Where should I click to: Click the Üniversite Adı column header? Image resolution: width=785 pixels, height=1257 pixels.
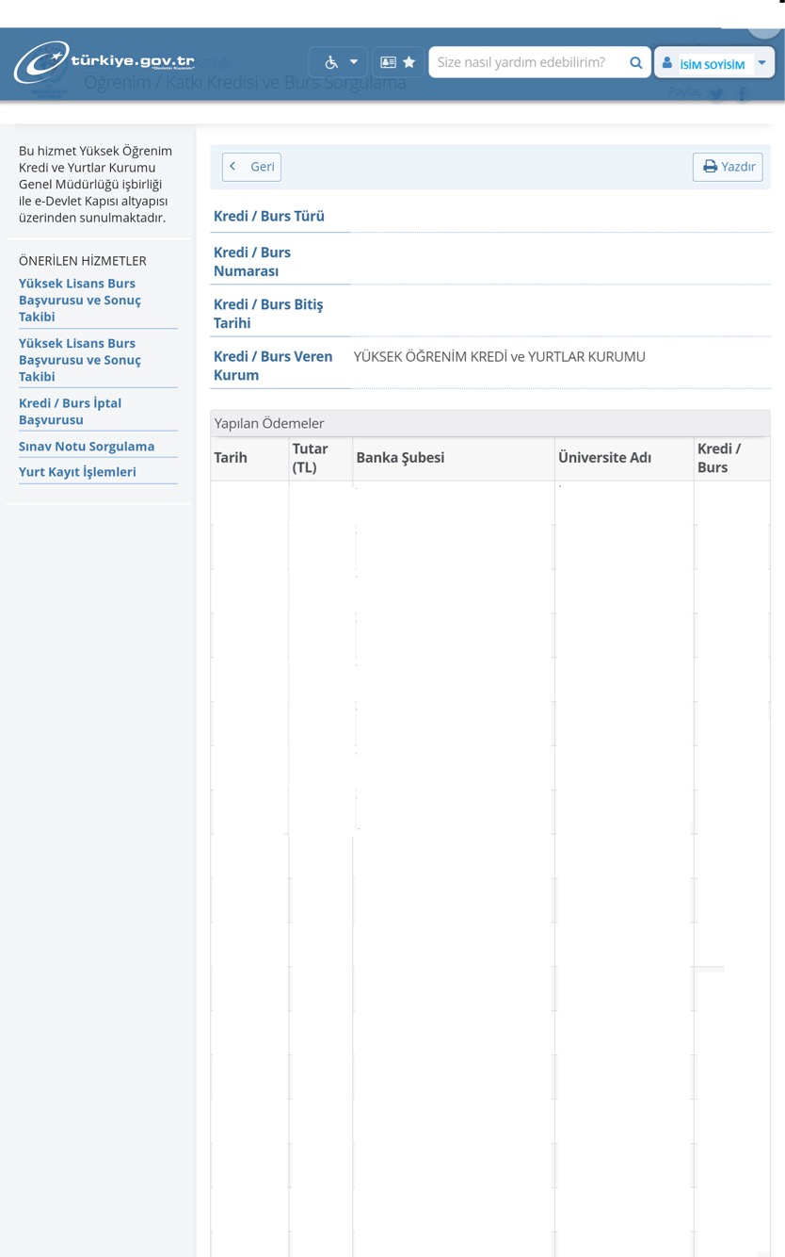(604, 457)
